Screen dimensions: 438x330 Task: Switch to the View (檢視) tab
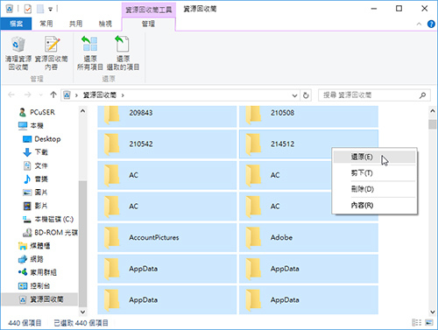coord(105,24)
